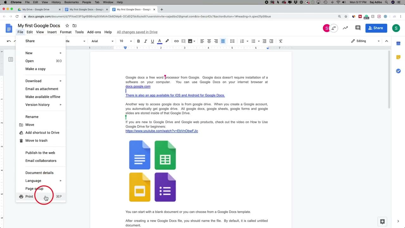Justify text alignment
The image size is (405, 228).
pyautogui.click(x=223, y=41)
